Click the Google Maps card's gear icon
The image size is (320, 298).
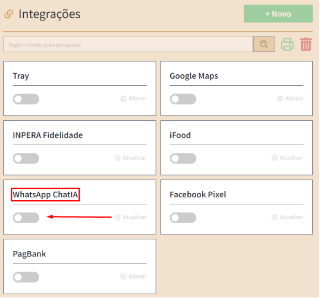click(280, 99)
